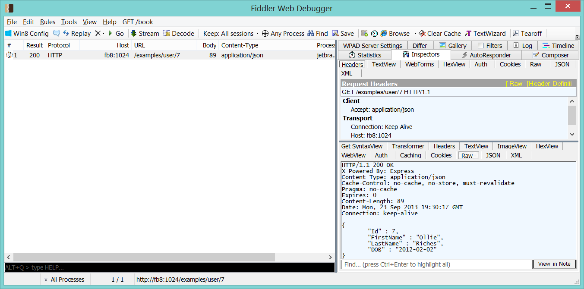The image size is (584, 289).
Task: Switch to the Differ tab
Action: tap(420, 46)
